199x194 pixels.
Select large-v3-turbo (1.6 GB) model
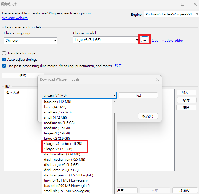pos(63,144)
